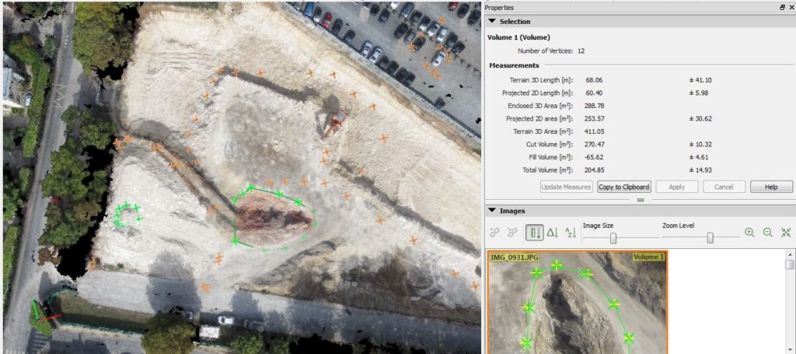Click Enclosed 3D Area value 288.78

[x=594, y=106]
